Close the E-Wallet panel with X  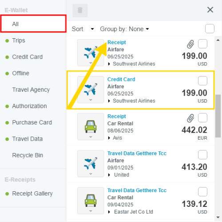(210, 10)
